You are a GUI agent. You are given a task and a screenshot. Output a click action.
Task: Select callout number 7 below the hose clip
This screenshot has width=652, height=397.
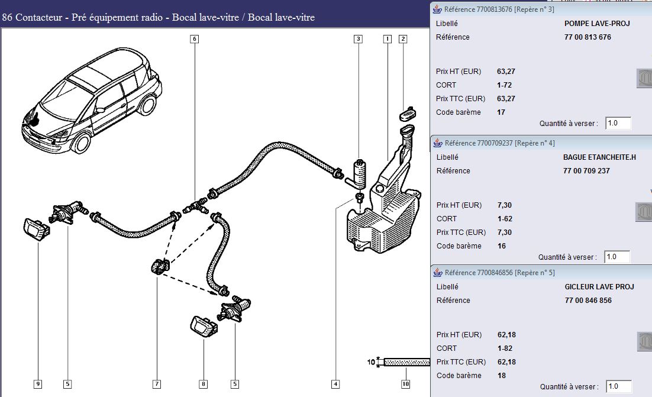click(157, 384)
